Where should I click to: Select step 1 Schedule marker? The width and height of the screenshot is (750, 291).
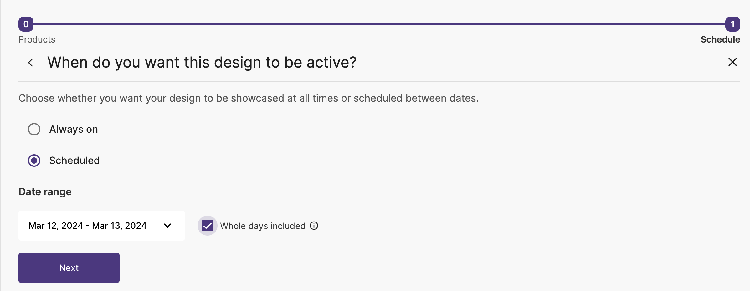732,24
